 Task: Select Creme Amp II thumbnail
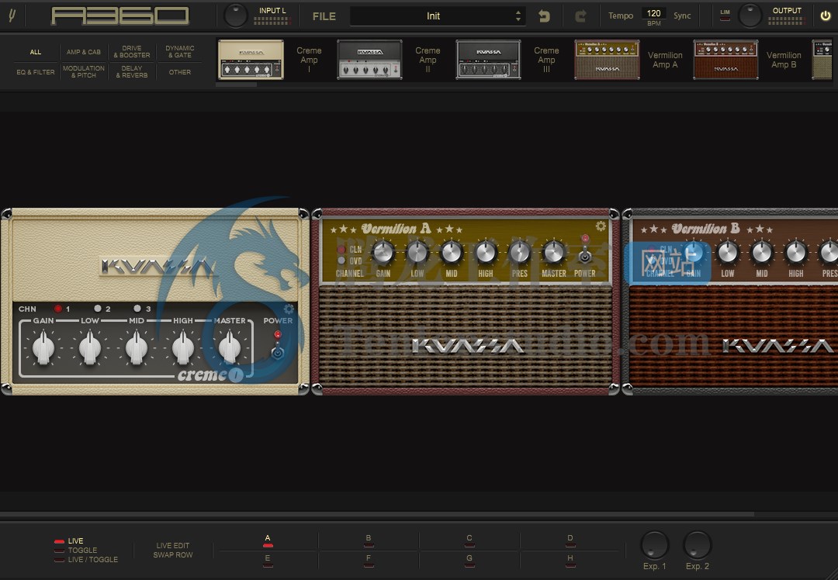(x=369, y=60)
